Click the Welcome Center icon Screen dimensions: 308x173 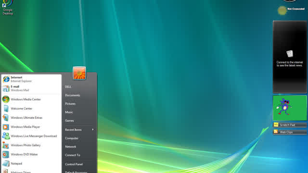(x=6, y=109)
